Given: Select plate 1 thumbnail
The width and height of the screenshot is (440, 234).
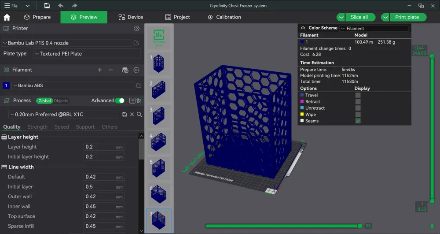Looking at the screenshot, I should (159, 63).
